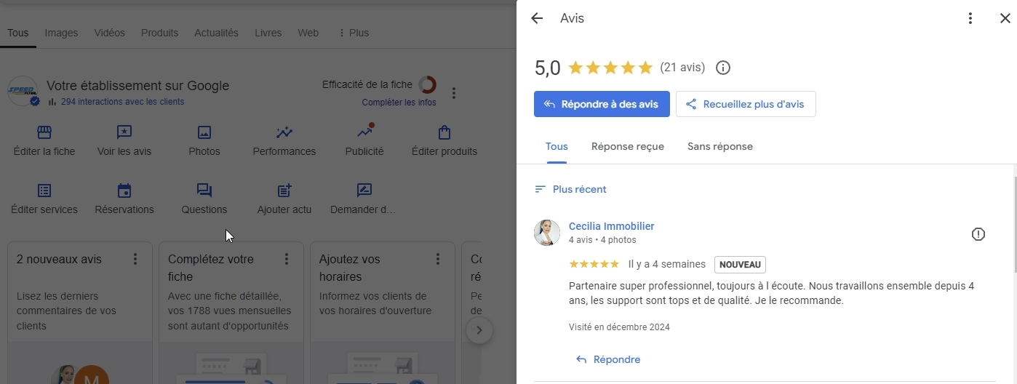Viewport: 1017px width, 384px height.
Task: Show rating info icon beside 21 avis
Action: coord(723,68)
